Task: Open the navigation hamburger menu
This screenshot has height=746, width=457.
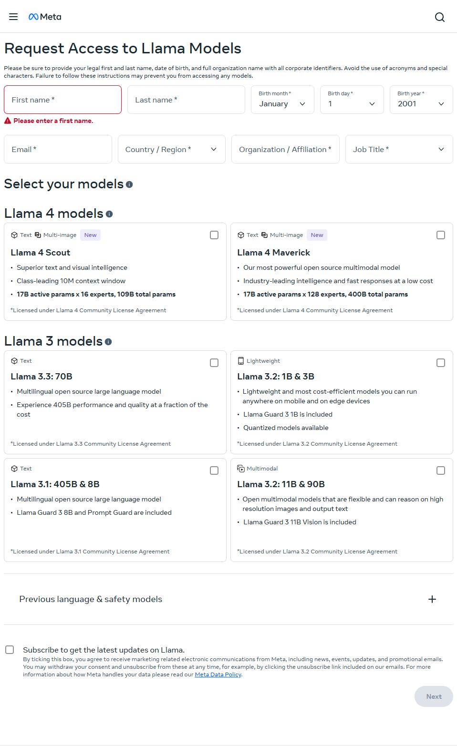Action: [x=13, y=16]
